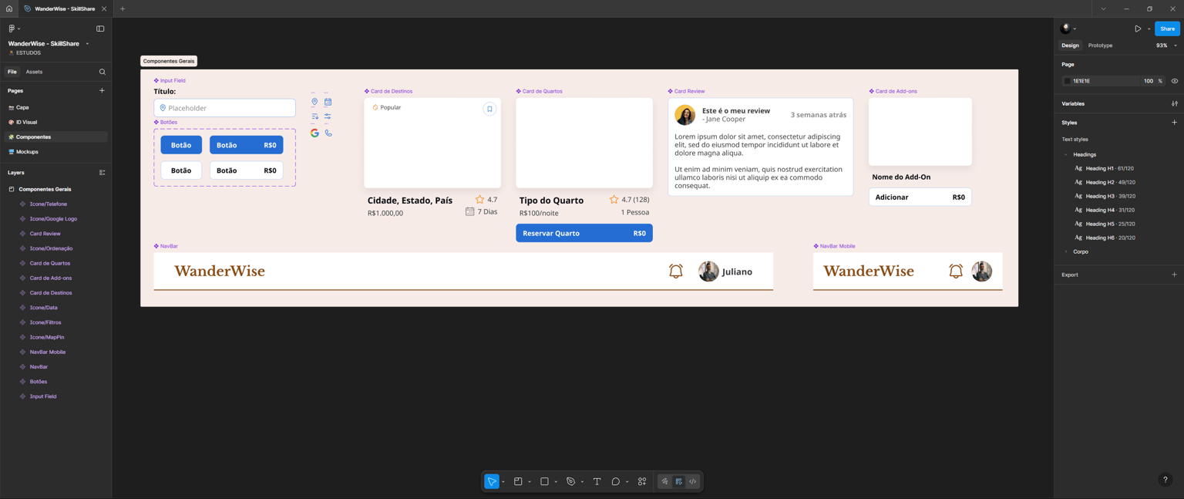Click Reservar Quarto button on canvas
1184x499 pixels.
[x=584, y=233]
